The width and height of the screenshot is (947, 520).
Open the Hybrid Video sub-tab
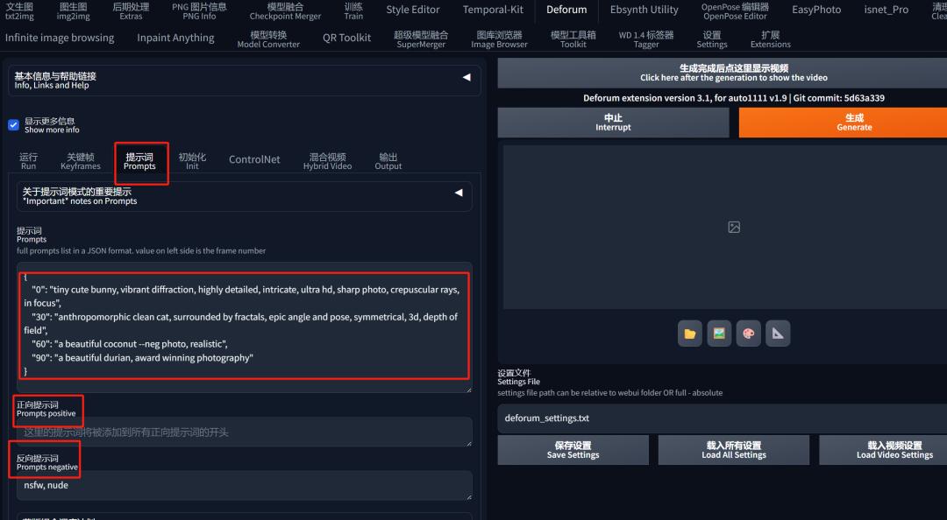327,161
